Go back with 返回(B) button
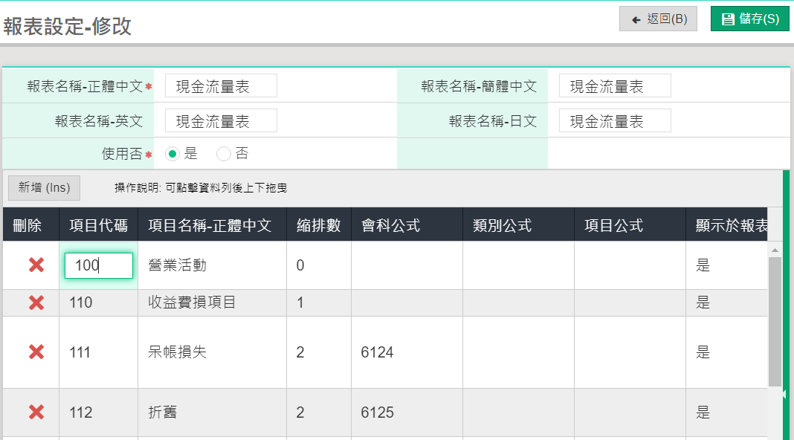The image size is (794, 440). pos(658,19)
